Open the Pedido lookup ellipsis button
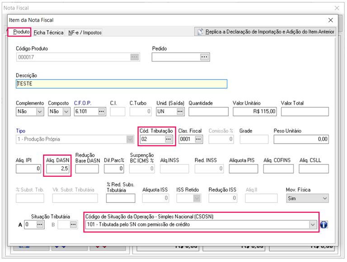Image resolution: width=347 pixels, height=262 pixels. 204,57
